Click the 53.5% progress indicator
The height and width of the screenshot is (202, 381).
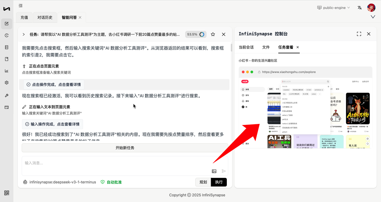click(196, 34)
